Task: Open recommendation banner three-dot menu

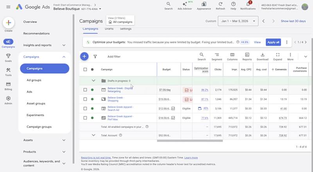Action: click(x=287, y=42)
